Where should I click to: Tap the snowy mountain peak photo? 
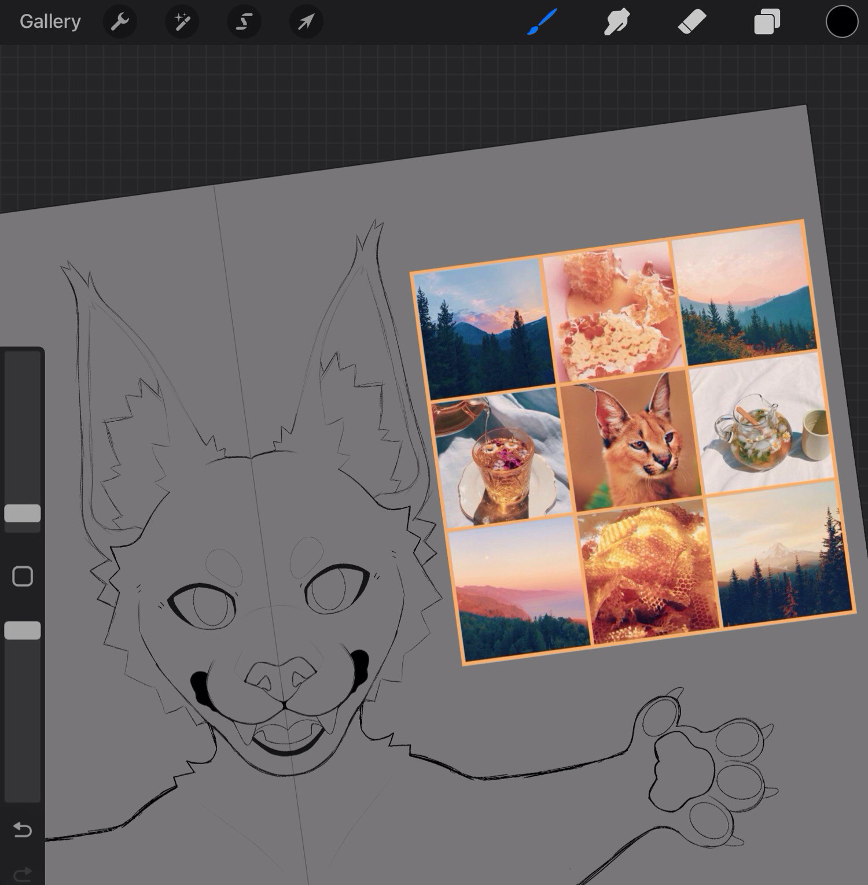point(780,554)
